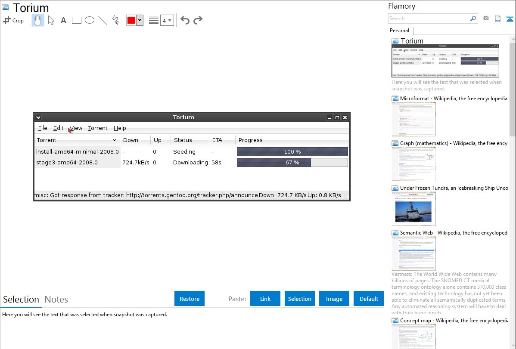Click the Flamory search field

click(429, 19)
